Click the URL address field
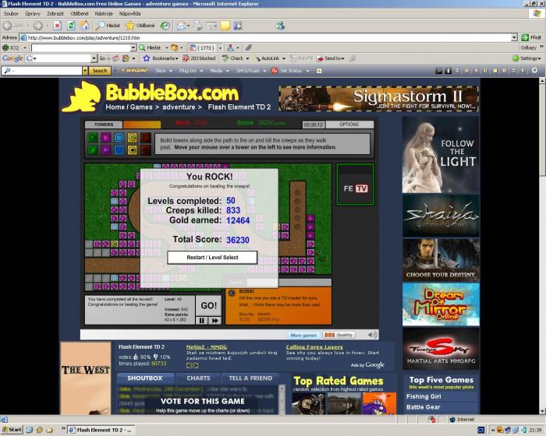The width and height of the screenshot is (546, 436). coord(268,37)
